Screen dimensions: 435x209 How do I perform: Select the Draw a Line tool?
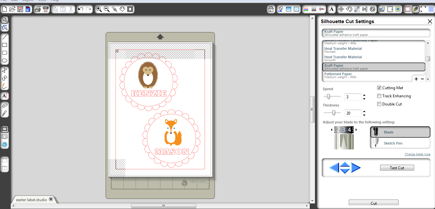pos(5,37)
